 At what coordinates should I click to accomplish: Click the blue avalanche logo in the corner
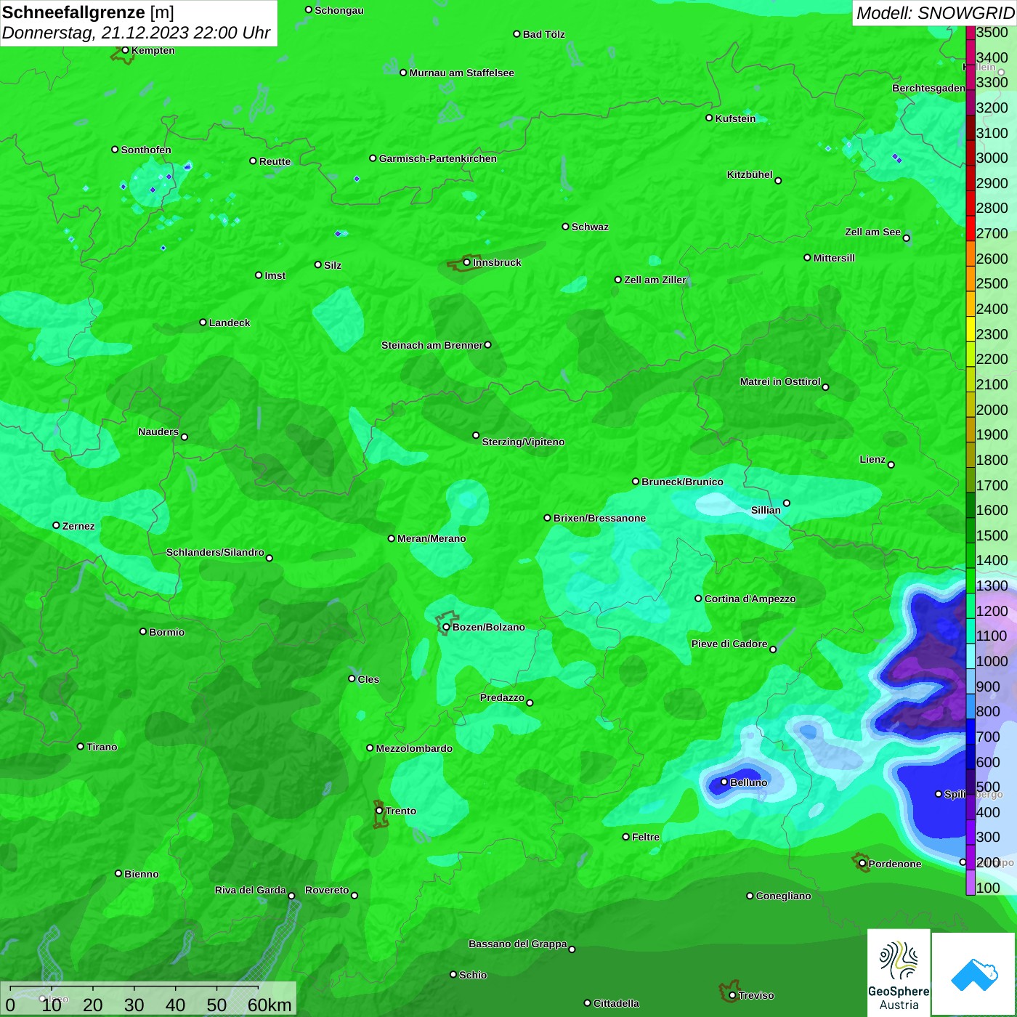pos(974,975)
